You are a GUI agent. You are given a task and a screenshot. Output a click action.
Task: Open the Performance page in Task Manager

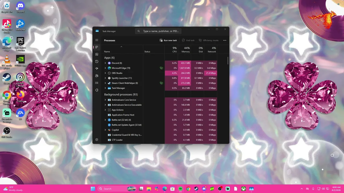point(97,54)
